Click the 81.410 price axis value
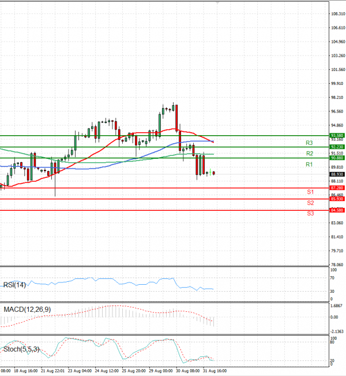Viewport: 346px width, 376px height. pyautogui.click(x=337, y=237)
